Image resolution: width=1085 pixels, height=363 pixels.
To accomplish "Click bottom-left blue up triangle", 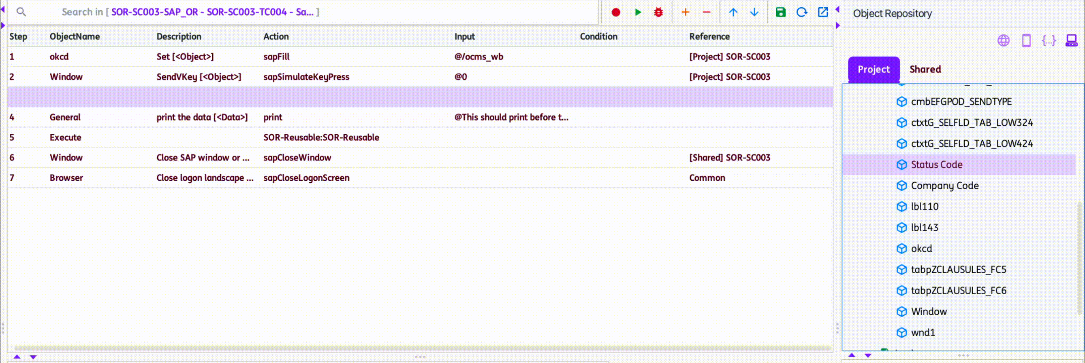I will tap(17, 357).
